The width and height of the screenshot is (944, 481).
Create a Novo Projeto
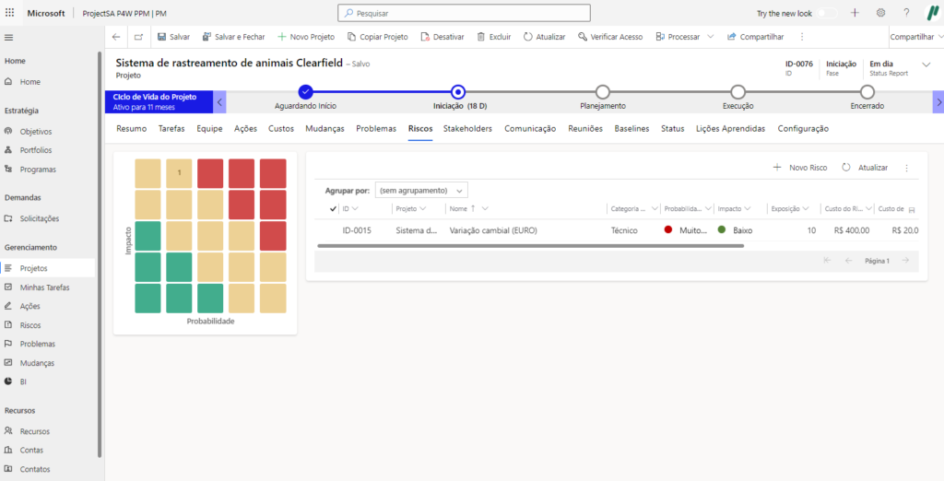pyautogui.click(x=306, y=37)
